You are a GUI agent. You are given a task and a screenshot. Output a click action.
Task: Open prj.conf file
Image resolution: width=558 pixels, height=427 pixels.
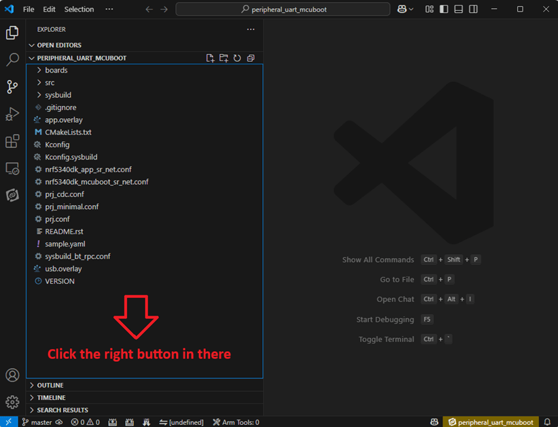point(57,219)
